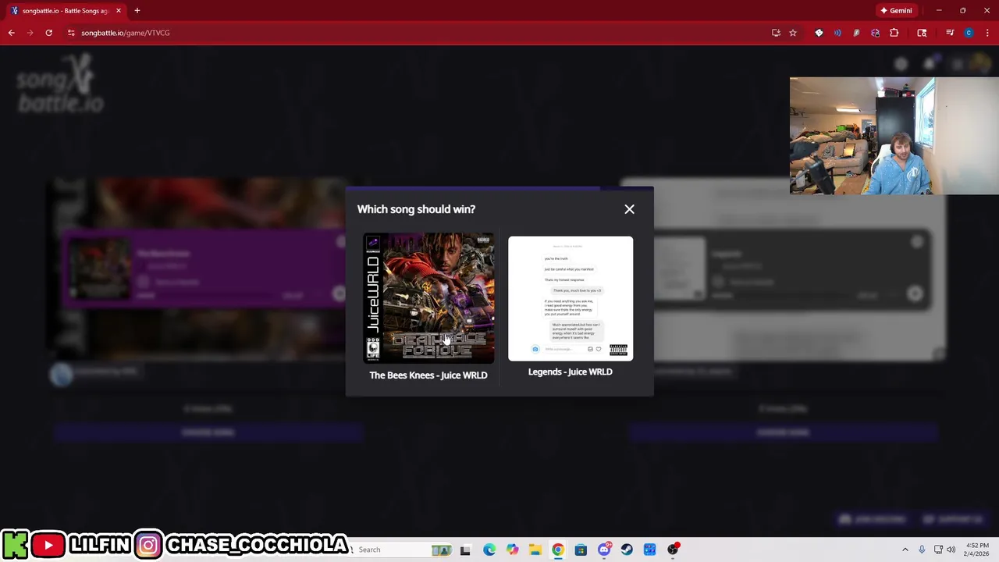The image size is (999, 562).
Task: Open network settings tray icon
Action: 938,550
